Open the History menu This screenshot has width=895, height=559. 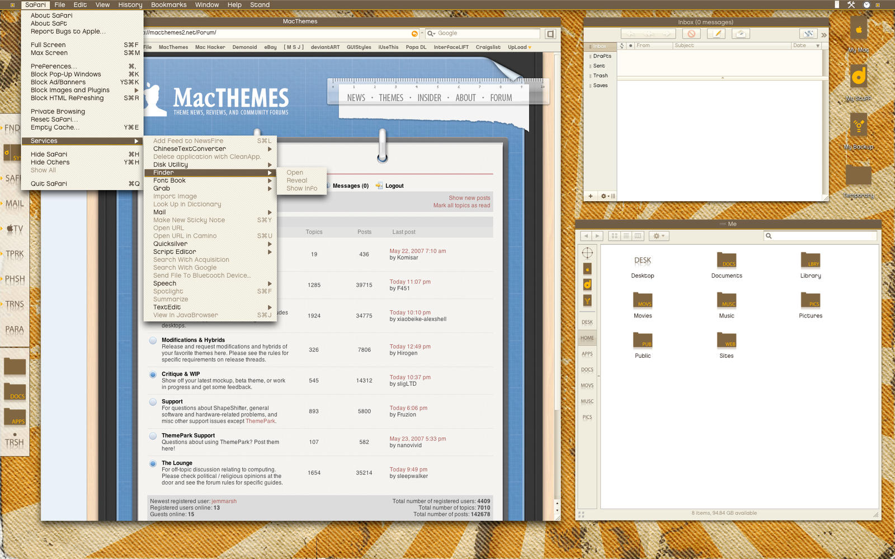(x=130, y=4)
